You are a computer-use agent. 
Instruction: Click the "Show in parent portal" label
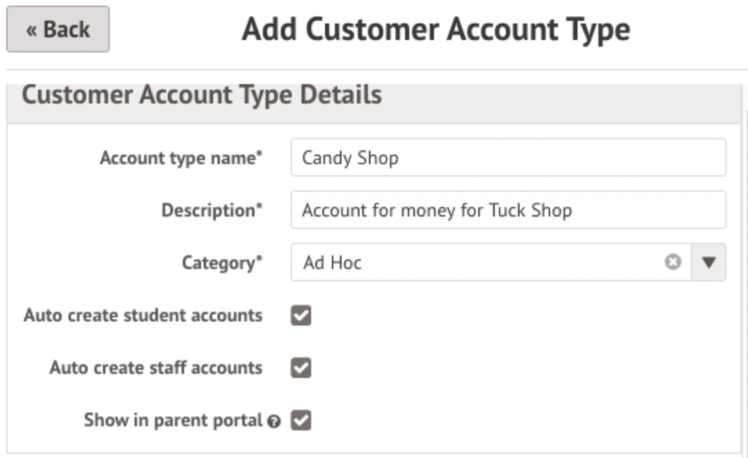tap(173, 420)
